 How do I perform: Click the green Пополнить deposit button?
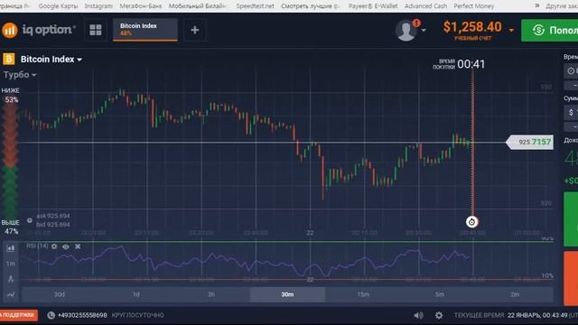click(x=550, y=30)
